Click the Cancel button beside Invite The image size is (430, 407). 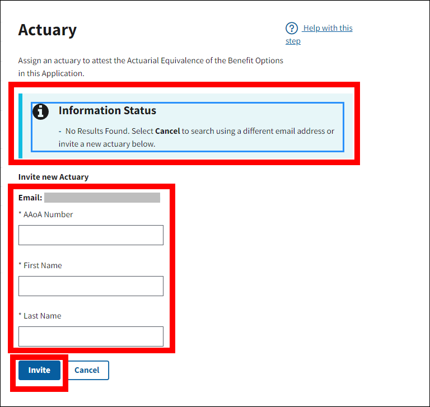coord(87,370)
